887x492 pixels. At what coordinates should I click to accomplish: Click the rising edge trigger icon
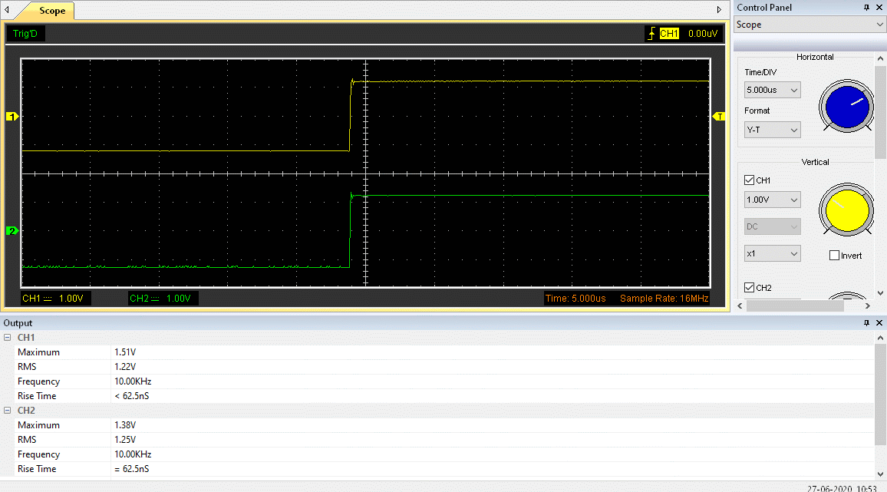pos(651,34)
